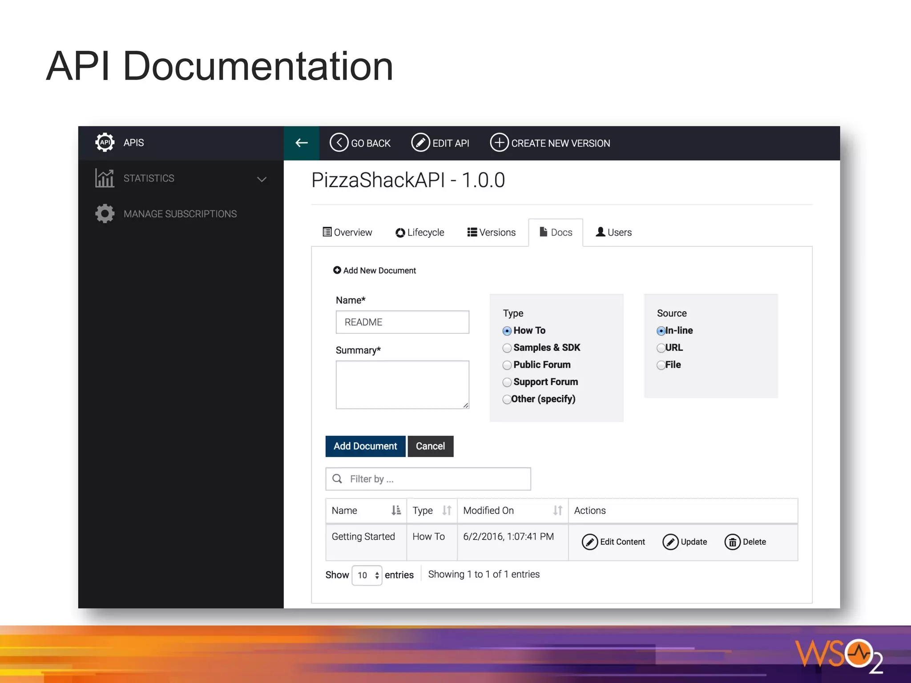Click the Add New Document link

tap(375, 270)
